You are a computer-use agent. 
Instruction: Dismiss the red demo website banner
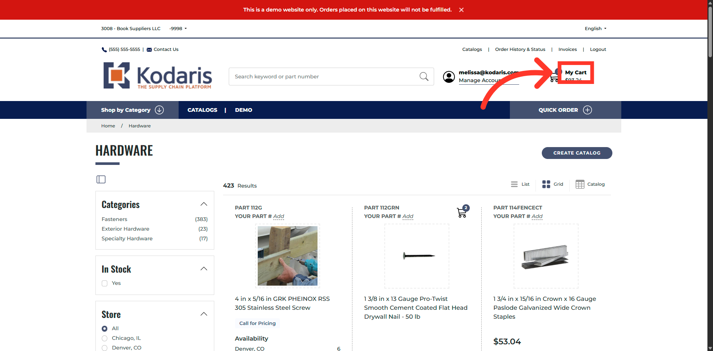tap(461, 10)
